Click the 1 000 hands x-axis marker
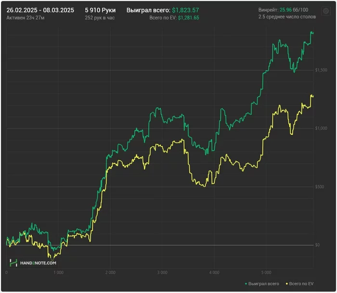This screenshot has height=293, width=337. point(58,272)
